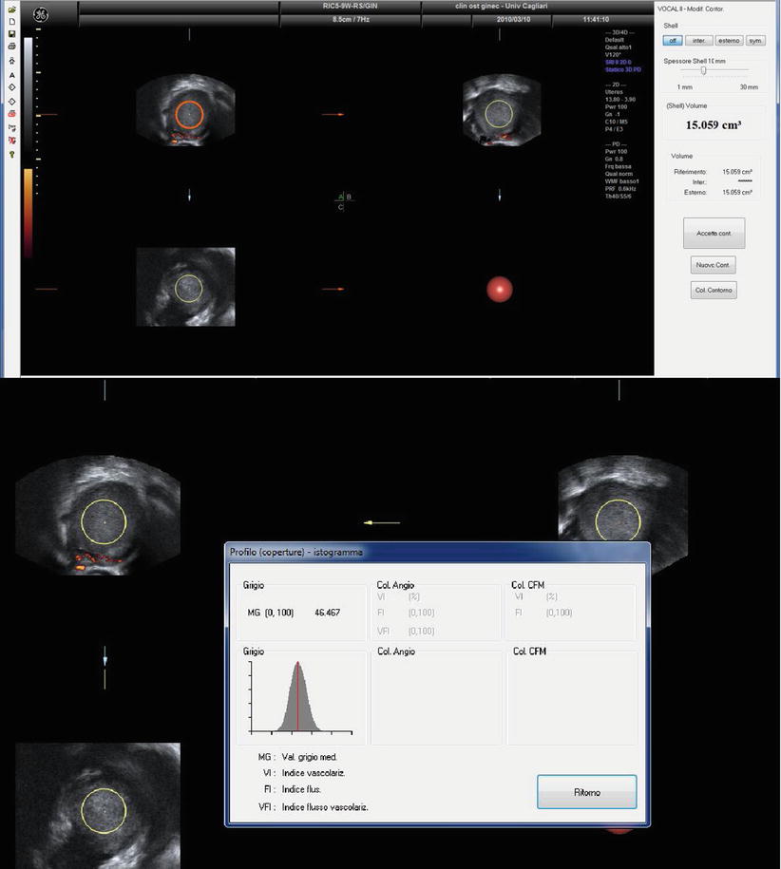This screenshot has height=869, width=781.
Task: Switch Shell mode to esterno
Action: click(x=728, y=41)
